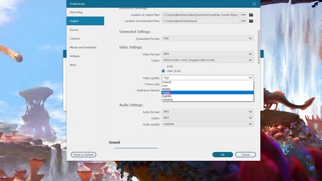Image resolution: width=322 pixels, height=181 pixels.
Task: Browse screenshot files location with ellipsis button
Action: pos(244,21)
